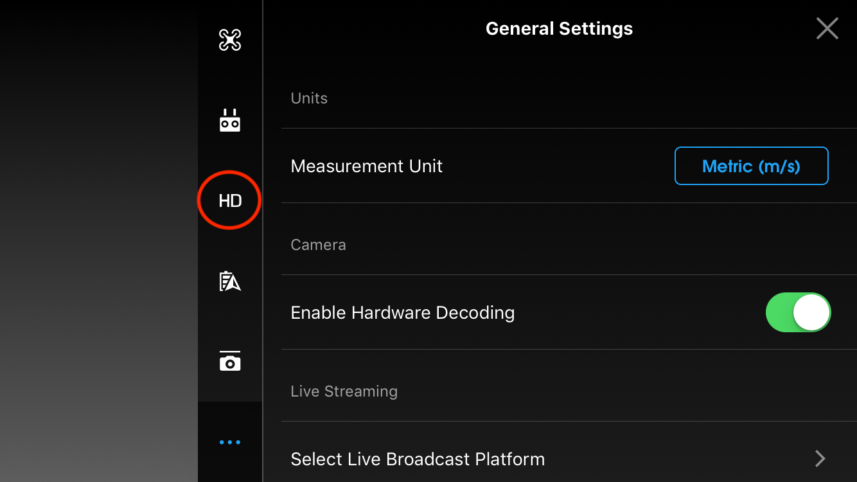
Task: Open the aircraft battery settings icon
Action: (230, 281)
